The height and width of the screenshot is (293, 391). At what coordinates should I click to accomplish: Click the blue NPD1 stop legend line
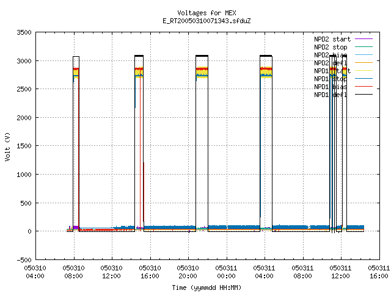tap(364, 79)
